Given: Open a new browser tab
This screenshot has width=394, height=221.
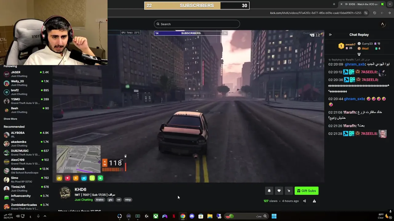Looking at the screenshot, I should 334,4.
